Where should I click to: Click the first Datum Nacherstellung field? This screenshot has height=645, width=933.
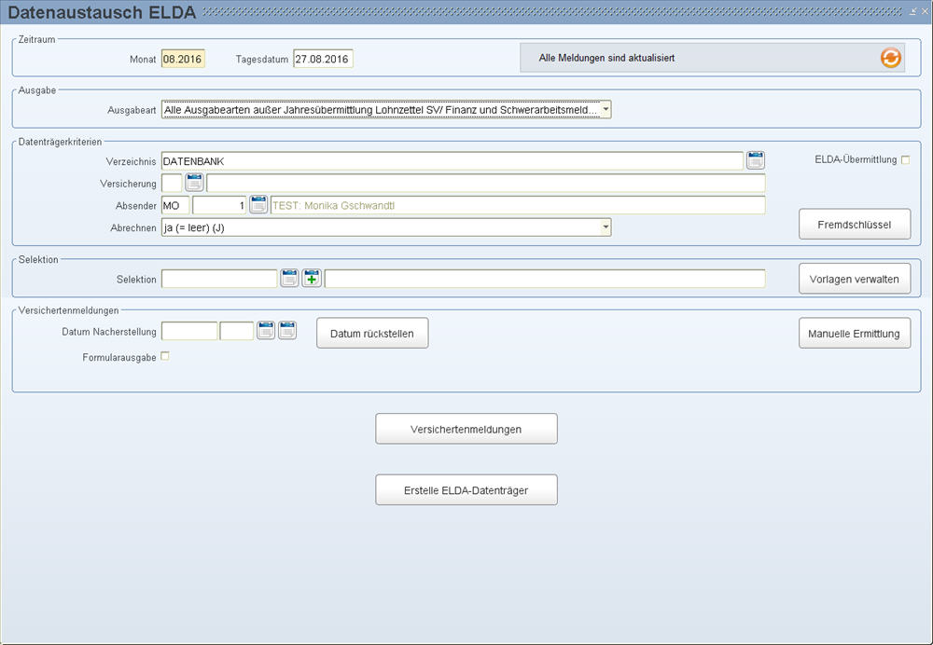[x=189, y=331]
